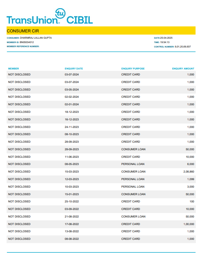Click NOT DISCLOSED in 16-12-2023 row

[x=19, y=119]
